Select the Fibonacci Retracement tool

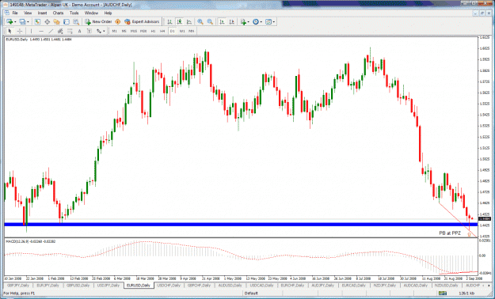(x=70, y=31)
